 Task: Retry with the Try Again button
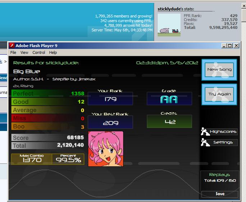click(x=219, y=94)
